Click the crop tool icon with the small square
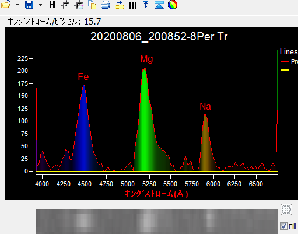 tap(65, 5)
